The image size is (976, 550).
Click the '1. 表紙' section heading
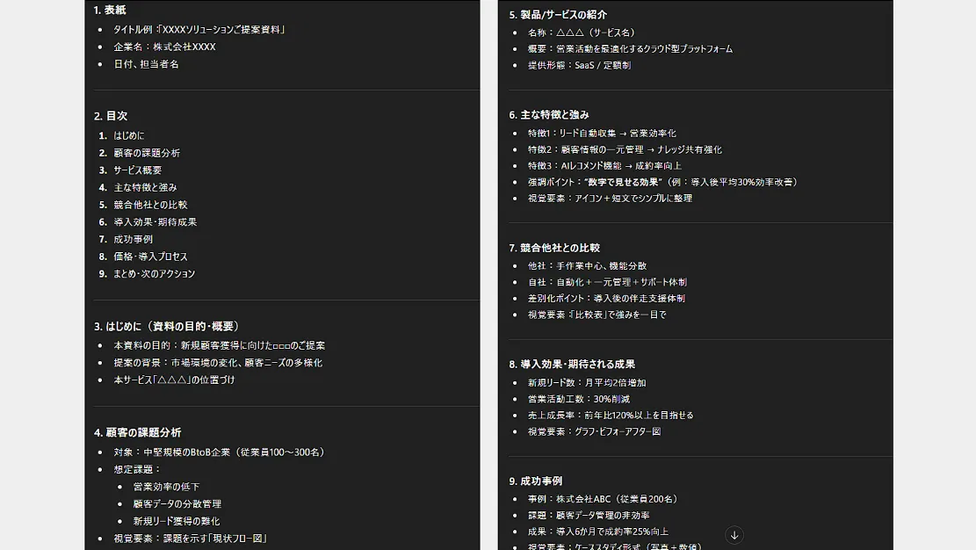[110, 10]
